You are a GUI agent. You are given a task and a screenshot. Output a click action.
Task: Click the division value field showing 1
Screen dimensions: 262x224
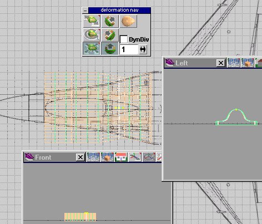pyautogui.click(x=129, y=49)
